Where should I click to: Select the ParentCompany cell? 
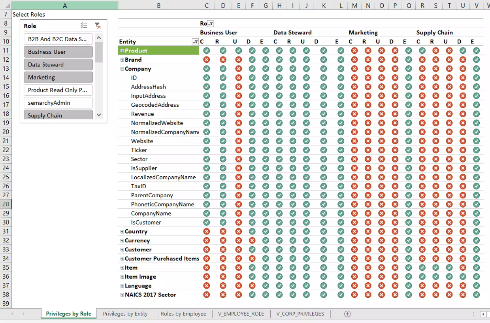(x=158, y=195)
